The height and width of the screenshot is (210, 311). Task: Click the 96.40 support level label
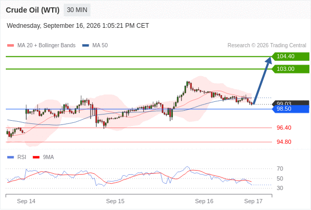(x=284, y=128)
